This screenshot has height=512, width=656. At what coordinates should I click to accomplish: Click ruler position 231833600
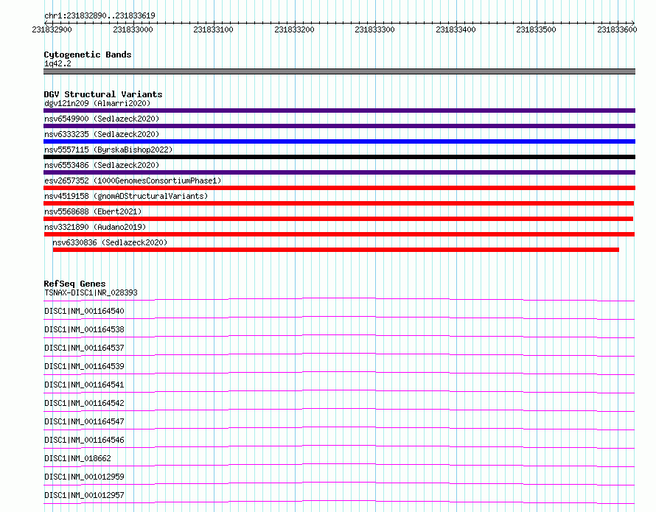point(617,29)
